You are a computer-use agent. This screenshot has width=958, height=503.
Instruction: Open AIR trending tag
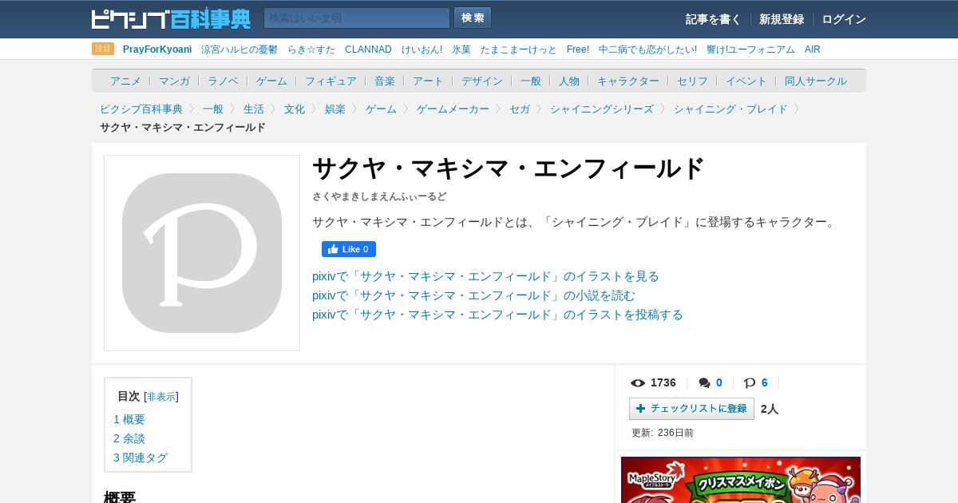pos(813,50)
